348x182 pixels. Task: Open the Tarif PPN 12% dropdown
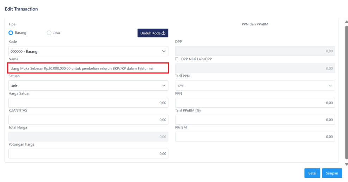tap(255, 86)
